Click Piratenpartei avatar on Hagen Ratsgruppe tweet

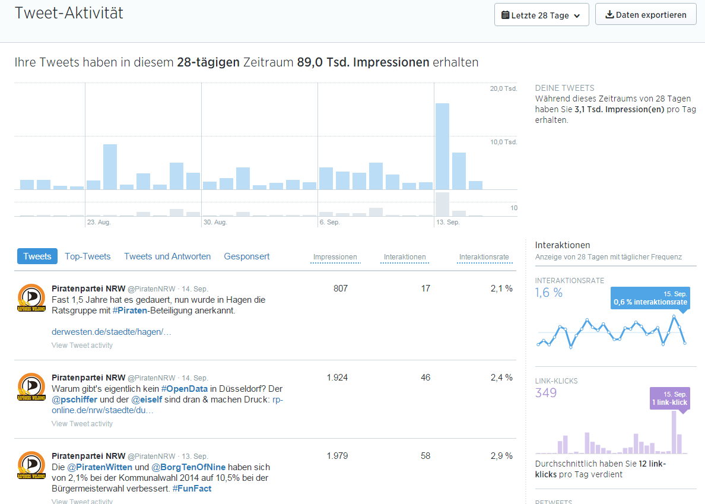tap(31, 298)
